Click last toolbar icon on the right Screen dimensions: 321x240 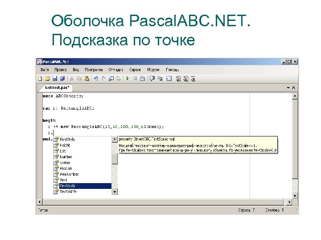193,79
